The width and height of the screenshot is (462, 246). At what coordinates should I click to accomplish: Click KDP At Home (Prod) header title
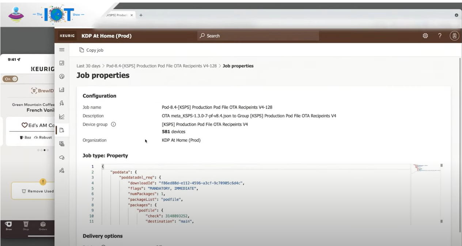coord(106,36)
